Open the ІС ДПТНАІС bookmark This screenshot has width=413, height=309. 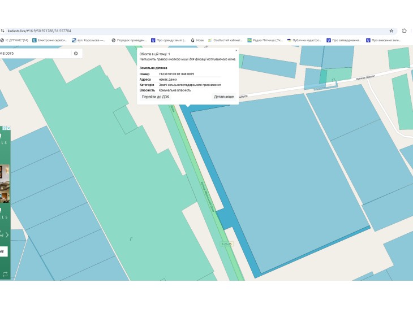coord(14,40)
